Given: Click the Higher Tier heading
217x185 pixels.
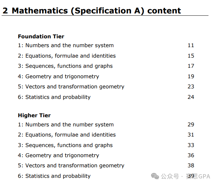Looking at the screenshot, I should point(34,115).
